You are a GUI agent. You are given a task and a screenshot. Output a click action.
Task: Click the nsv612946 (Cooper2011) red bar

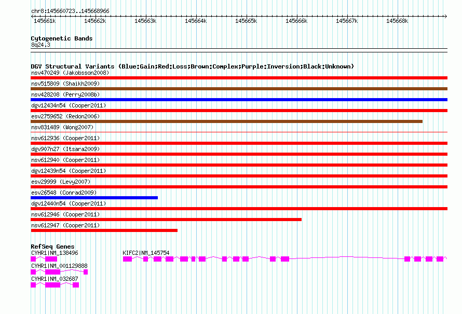coord(166,220)
